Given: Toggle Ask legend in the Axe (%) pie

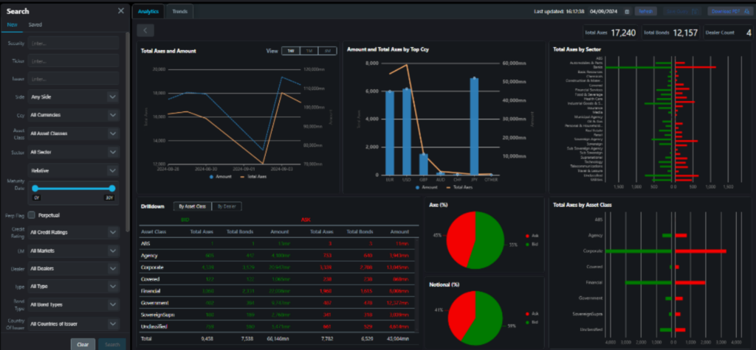Looking at the screenshot, I should coord(532,237).
